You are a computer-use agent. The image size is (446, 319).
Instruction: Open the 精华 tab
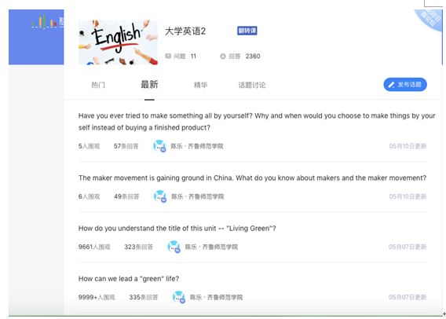click(200, 85)
